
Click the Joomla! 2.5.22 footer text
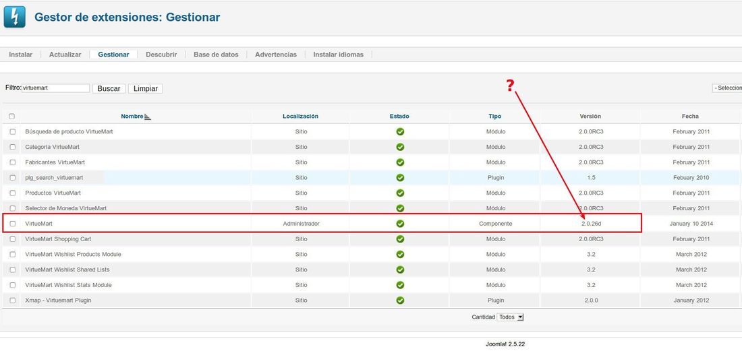pos(505,344)
